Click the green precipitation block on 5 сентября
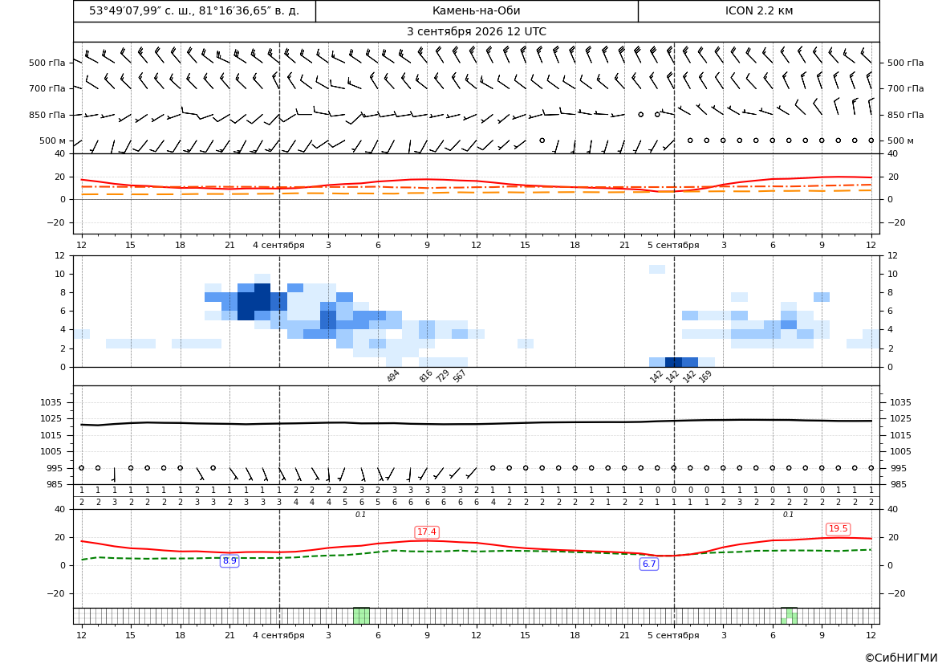This screenshot has width=938, height=664. (789, 616)
